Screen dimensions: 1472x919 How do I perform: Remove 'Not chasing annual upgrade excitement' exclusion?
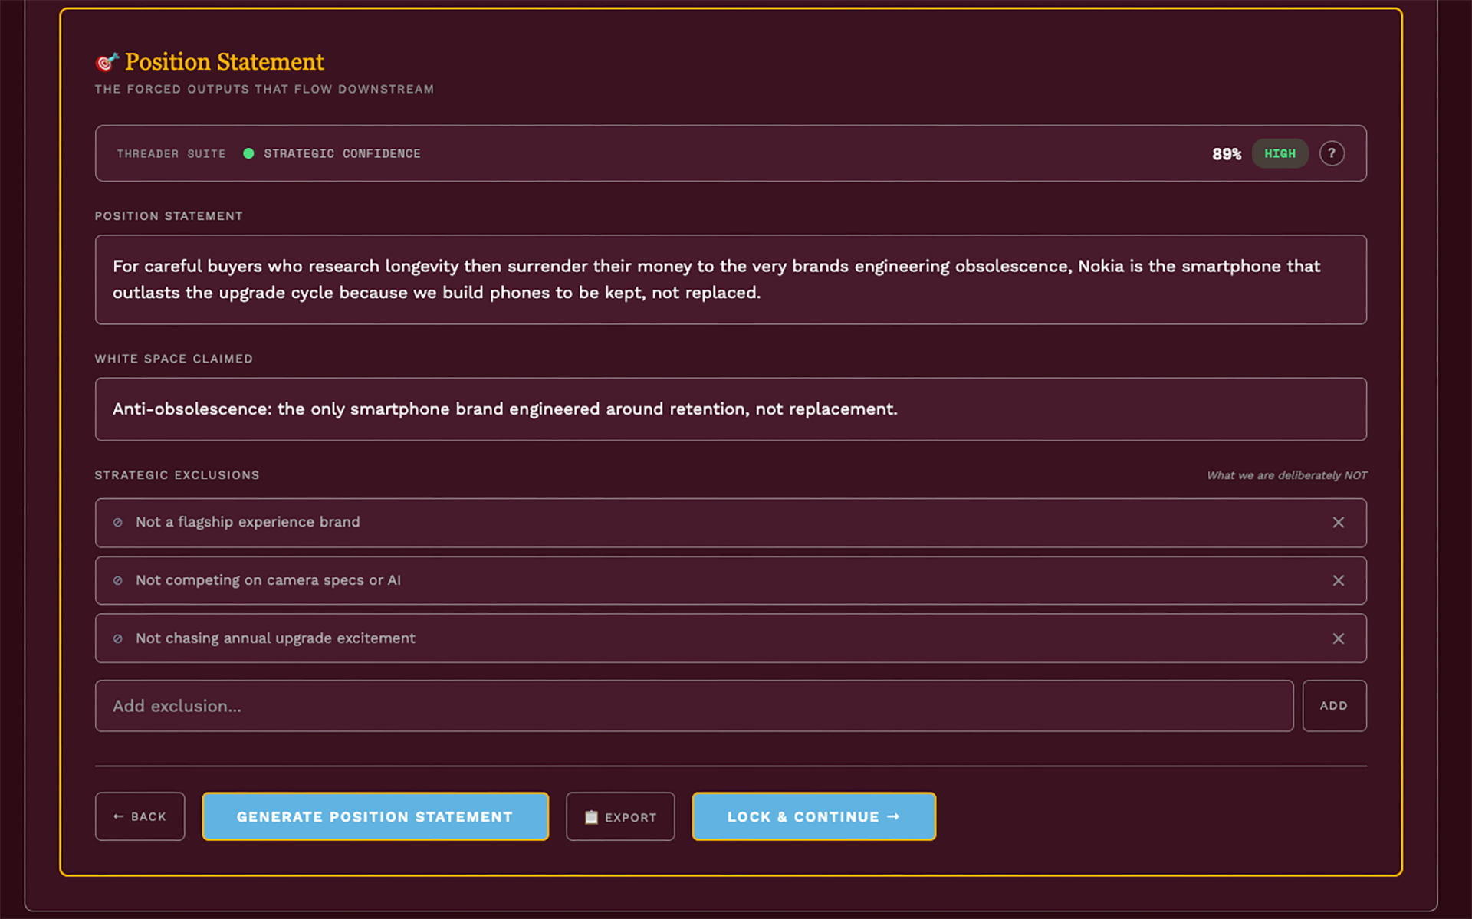1338,638
